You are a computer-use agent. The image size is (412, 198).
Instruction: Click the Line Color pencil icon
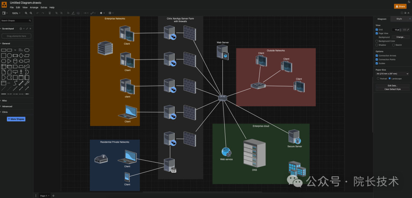click(73, 13)
